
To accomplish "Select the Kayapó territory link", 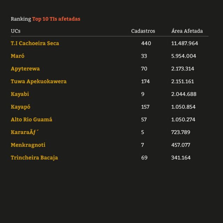I will 21,107.
